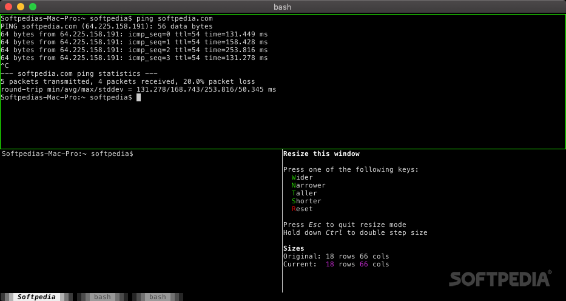Click the icmp_seq=1 ping reply line
The image size is (566, 301).
click(x=134, y=42)
